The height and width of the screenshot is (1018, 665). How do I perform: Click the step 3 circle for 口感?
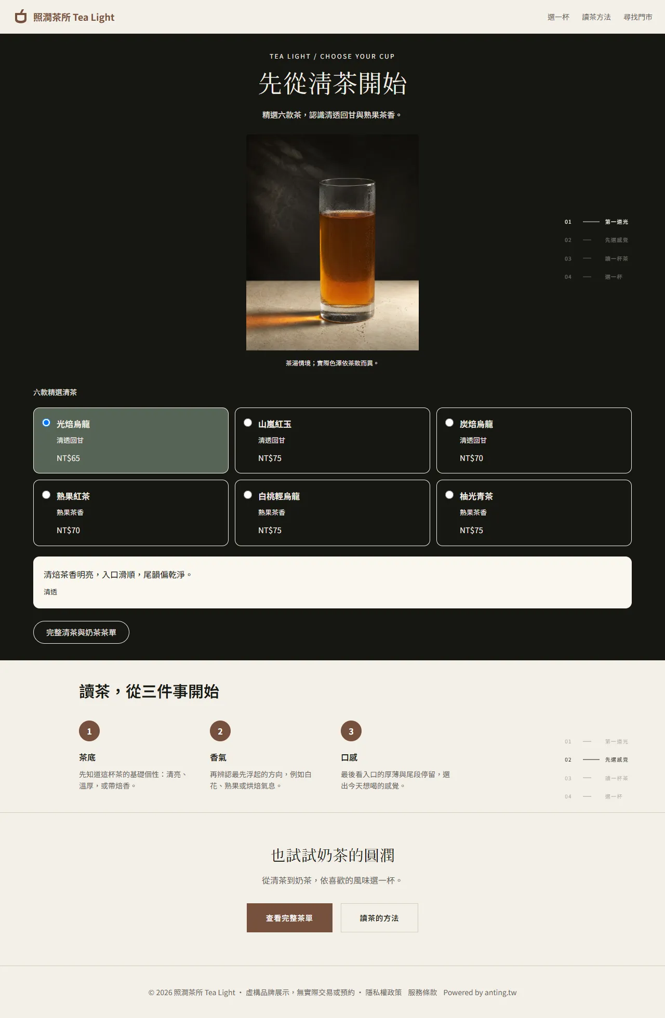[351, 731]
